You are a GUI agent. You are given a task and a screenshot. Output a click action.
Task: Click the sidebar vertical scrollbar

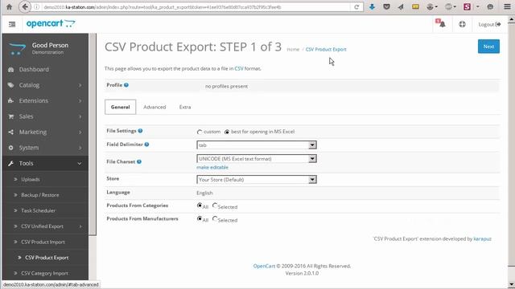(93, 134)
